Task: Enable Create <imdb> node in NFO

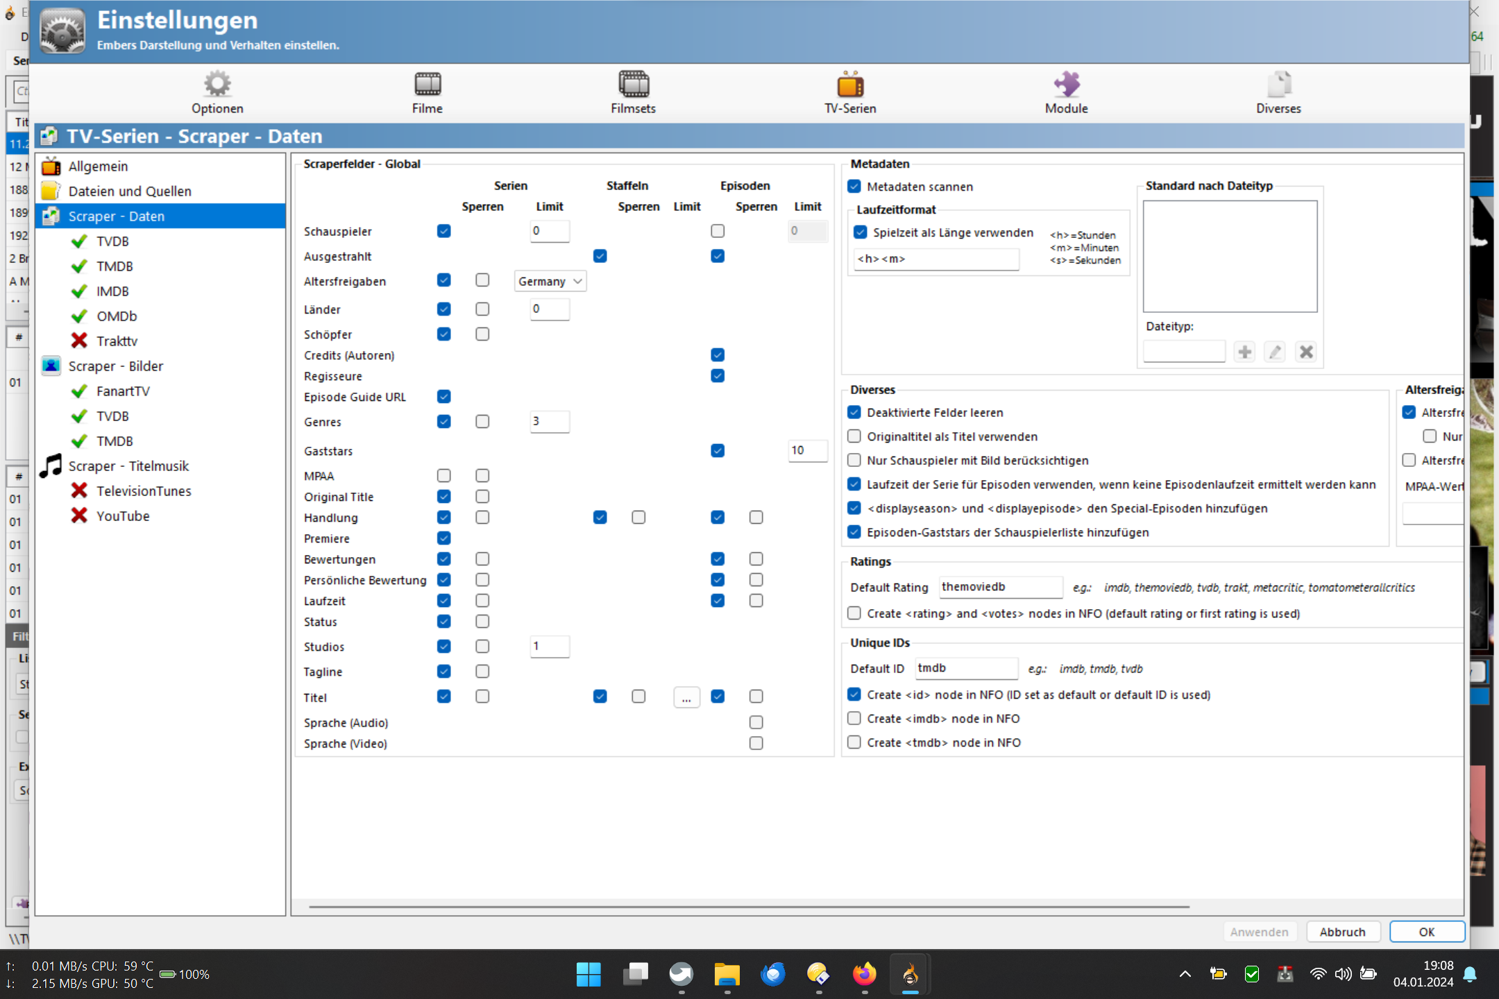Action: [x=854, y=719]
